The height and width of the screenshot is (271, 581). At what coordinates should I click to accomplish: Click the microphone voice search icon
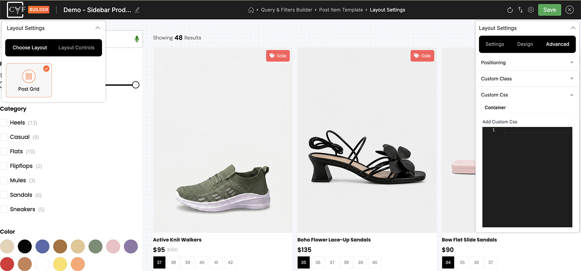pyautogui.click(x=137, y=39)
